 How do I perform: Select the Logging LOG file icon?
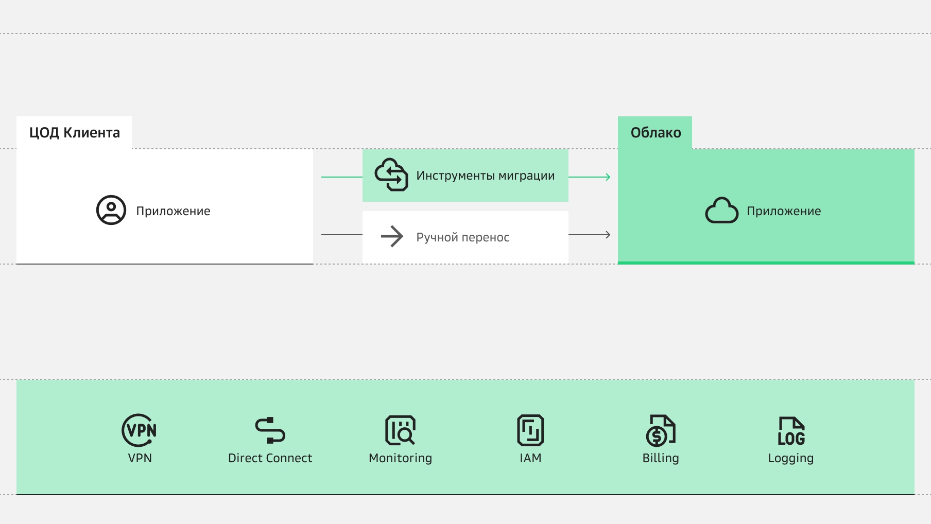coord(791,431)
